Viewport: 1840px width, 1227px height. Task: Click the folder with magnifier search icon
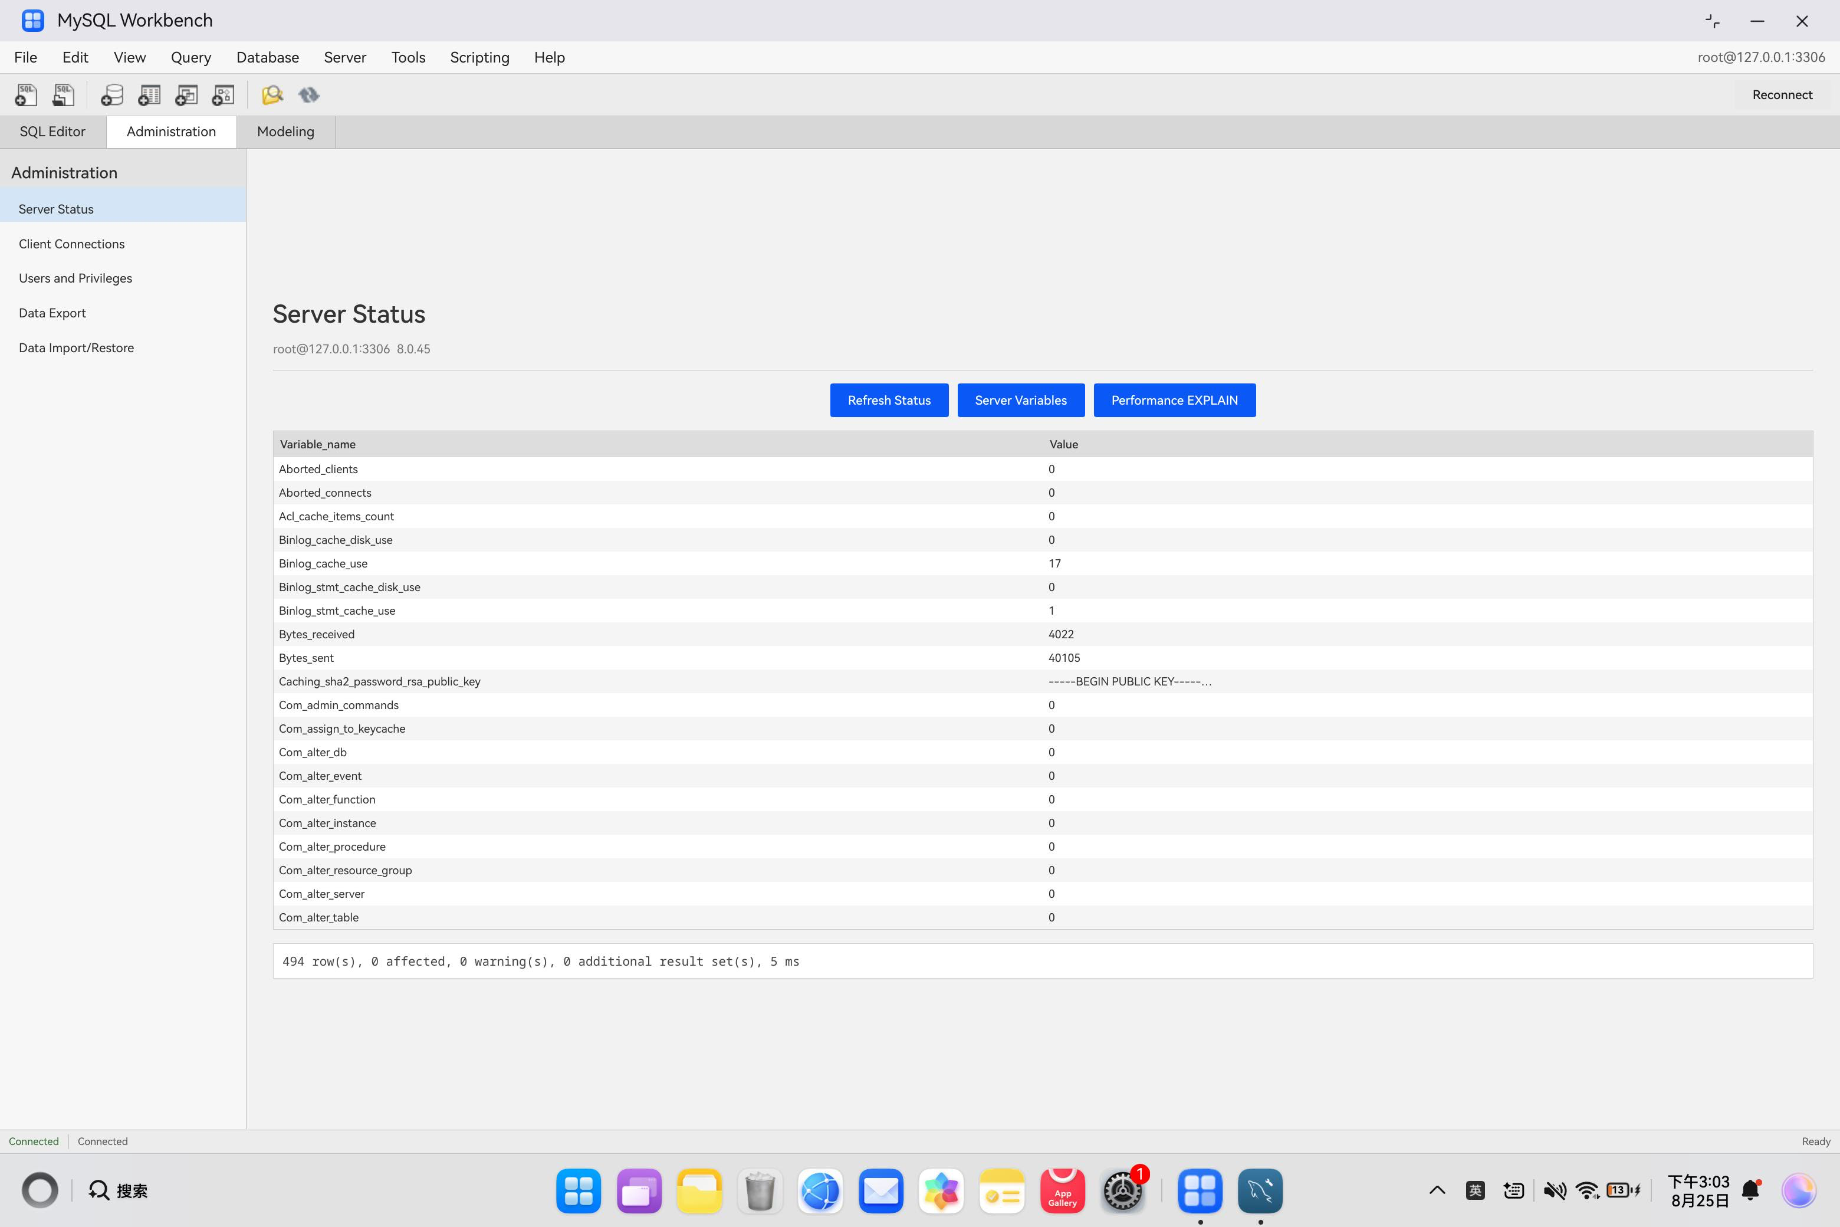click(x=271, y=95)
